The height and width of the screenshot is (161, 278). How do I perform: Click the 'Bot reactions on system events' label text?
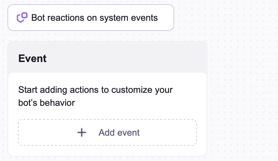(94, 18)
